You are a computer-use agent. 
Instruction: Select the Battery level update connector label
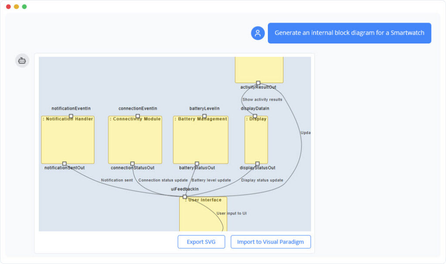click(x=211, y=180)
